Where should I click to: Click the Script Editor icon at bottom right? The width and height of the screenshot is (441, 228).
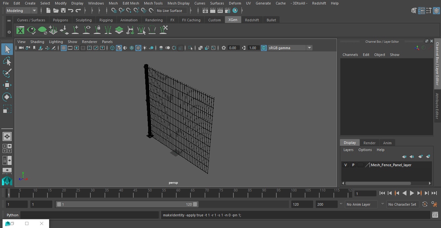point(435,215)
